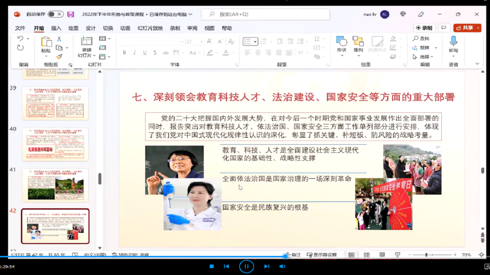Click the Save icon in title bar
The height and width of the screenshot is (275, 490).
(x=70, y=14)
